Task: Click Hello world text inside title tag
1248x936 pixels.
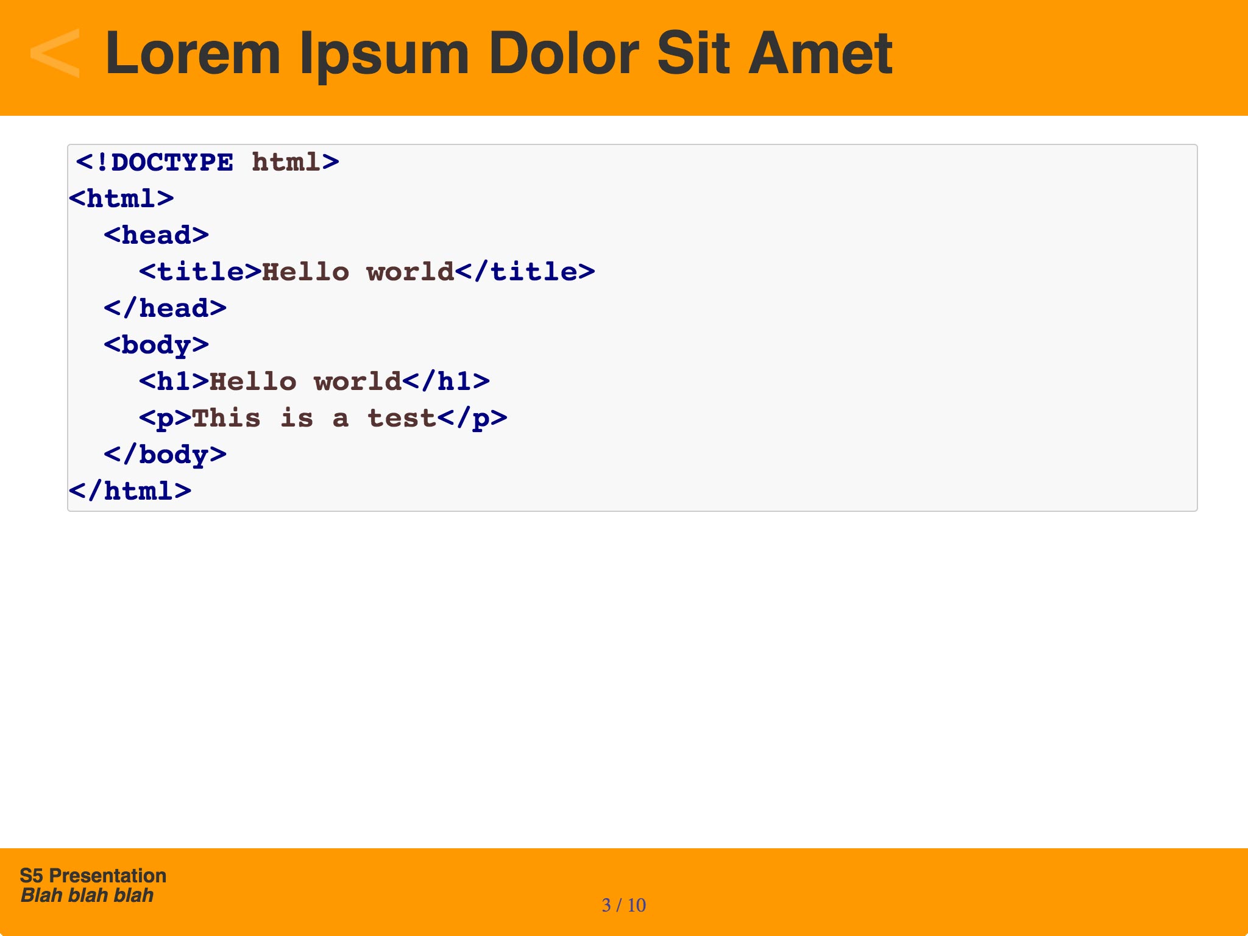Action: 358,272
